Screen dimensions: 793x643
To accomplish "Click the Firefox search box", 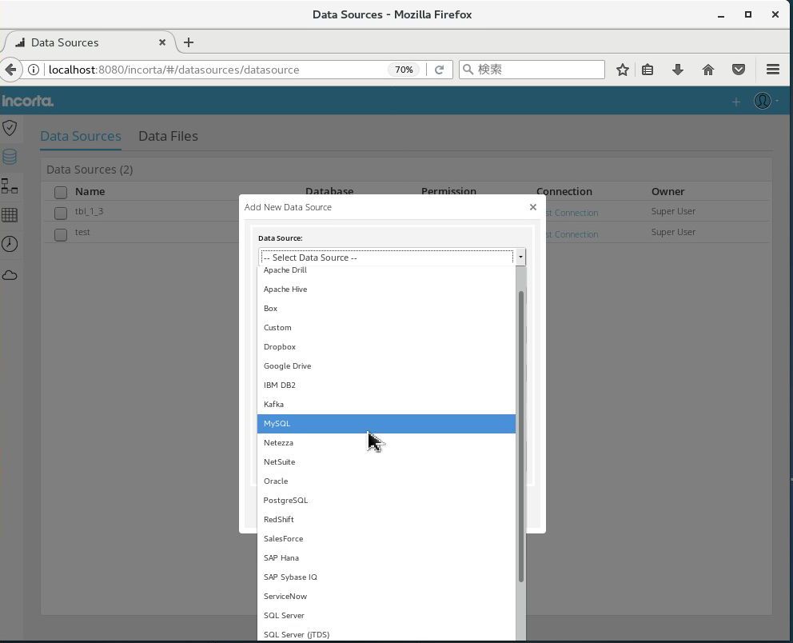I will (x=532, y=70).
